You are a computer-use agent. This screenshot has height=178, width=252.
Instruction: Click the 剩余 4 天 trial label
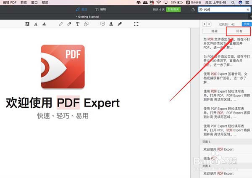pos(159,10)
